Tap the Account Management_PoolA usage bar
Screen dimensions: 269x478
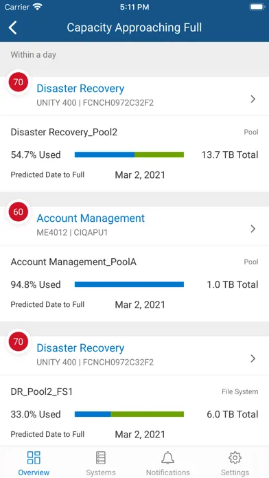(129, 284)
